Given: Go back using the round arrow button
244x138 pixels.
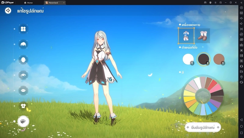Looking at the screenshot, I should [x=8, y=11].
